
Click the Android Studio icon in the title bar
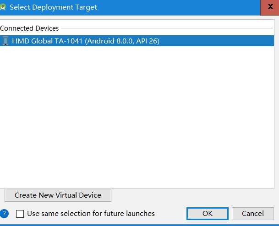click(x=3, y=7)
